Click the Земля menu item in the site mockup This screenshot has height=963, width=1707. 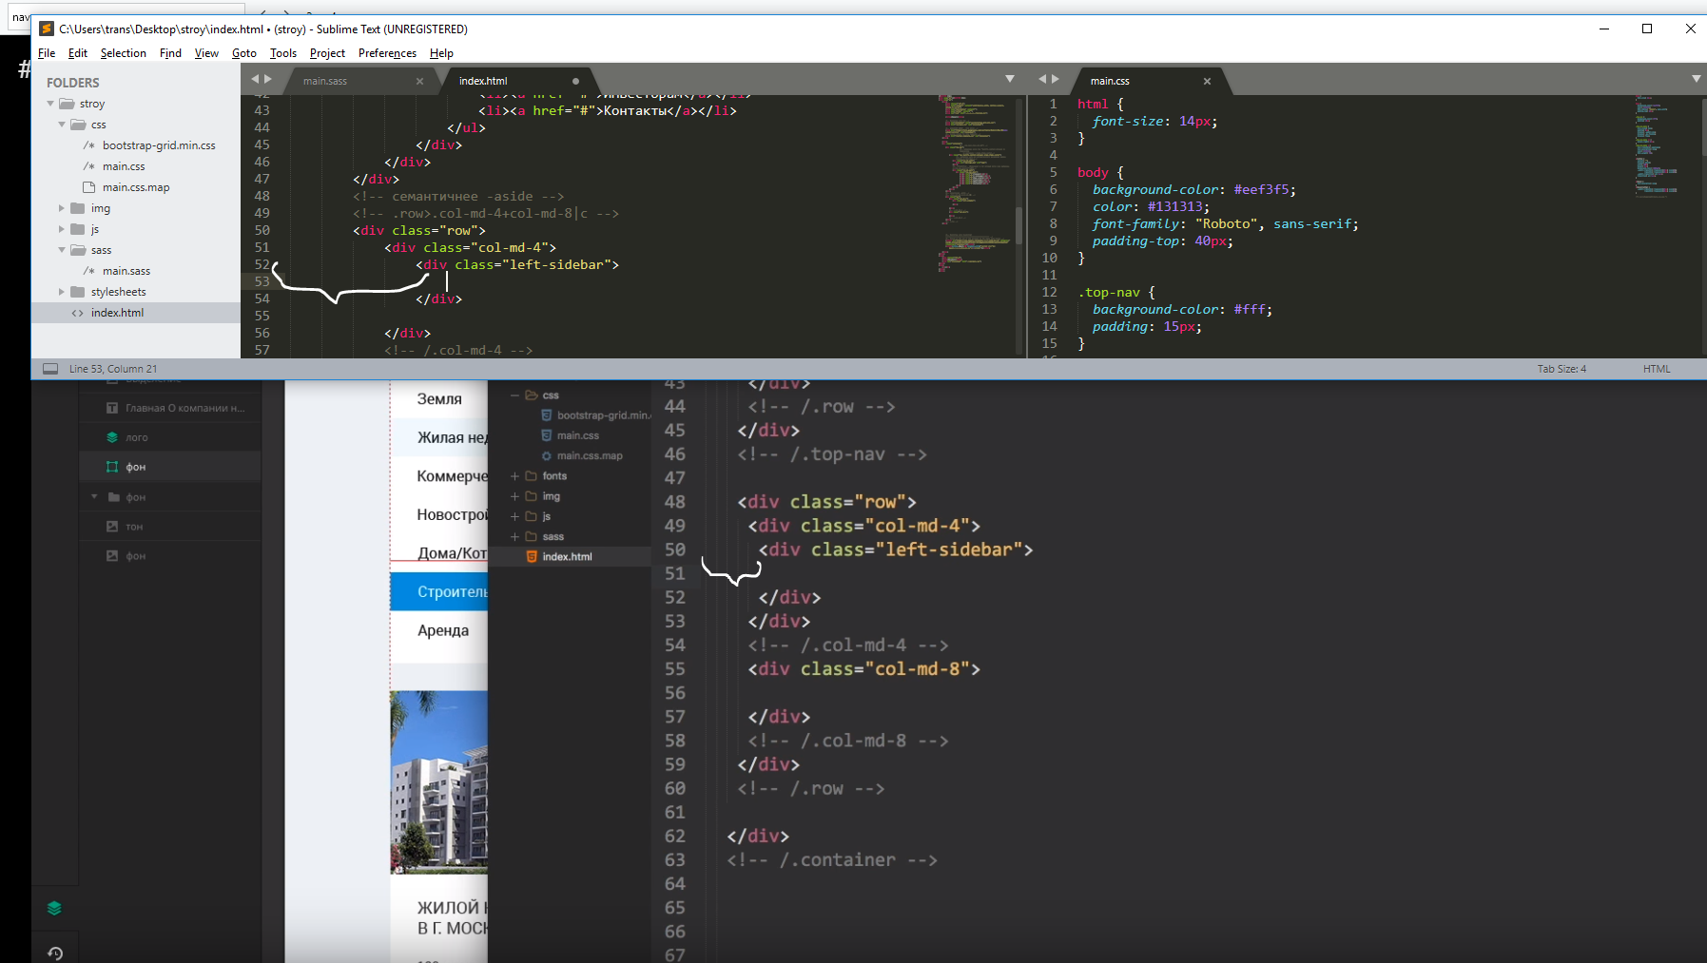coord(439,399)
